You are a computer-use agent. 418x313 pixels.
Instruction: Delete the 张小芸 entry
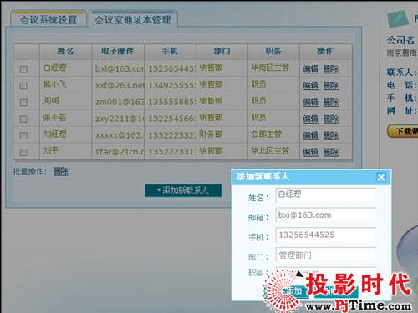click(331, 119)
